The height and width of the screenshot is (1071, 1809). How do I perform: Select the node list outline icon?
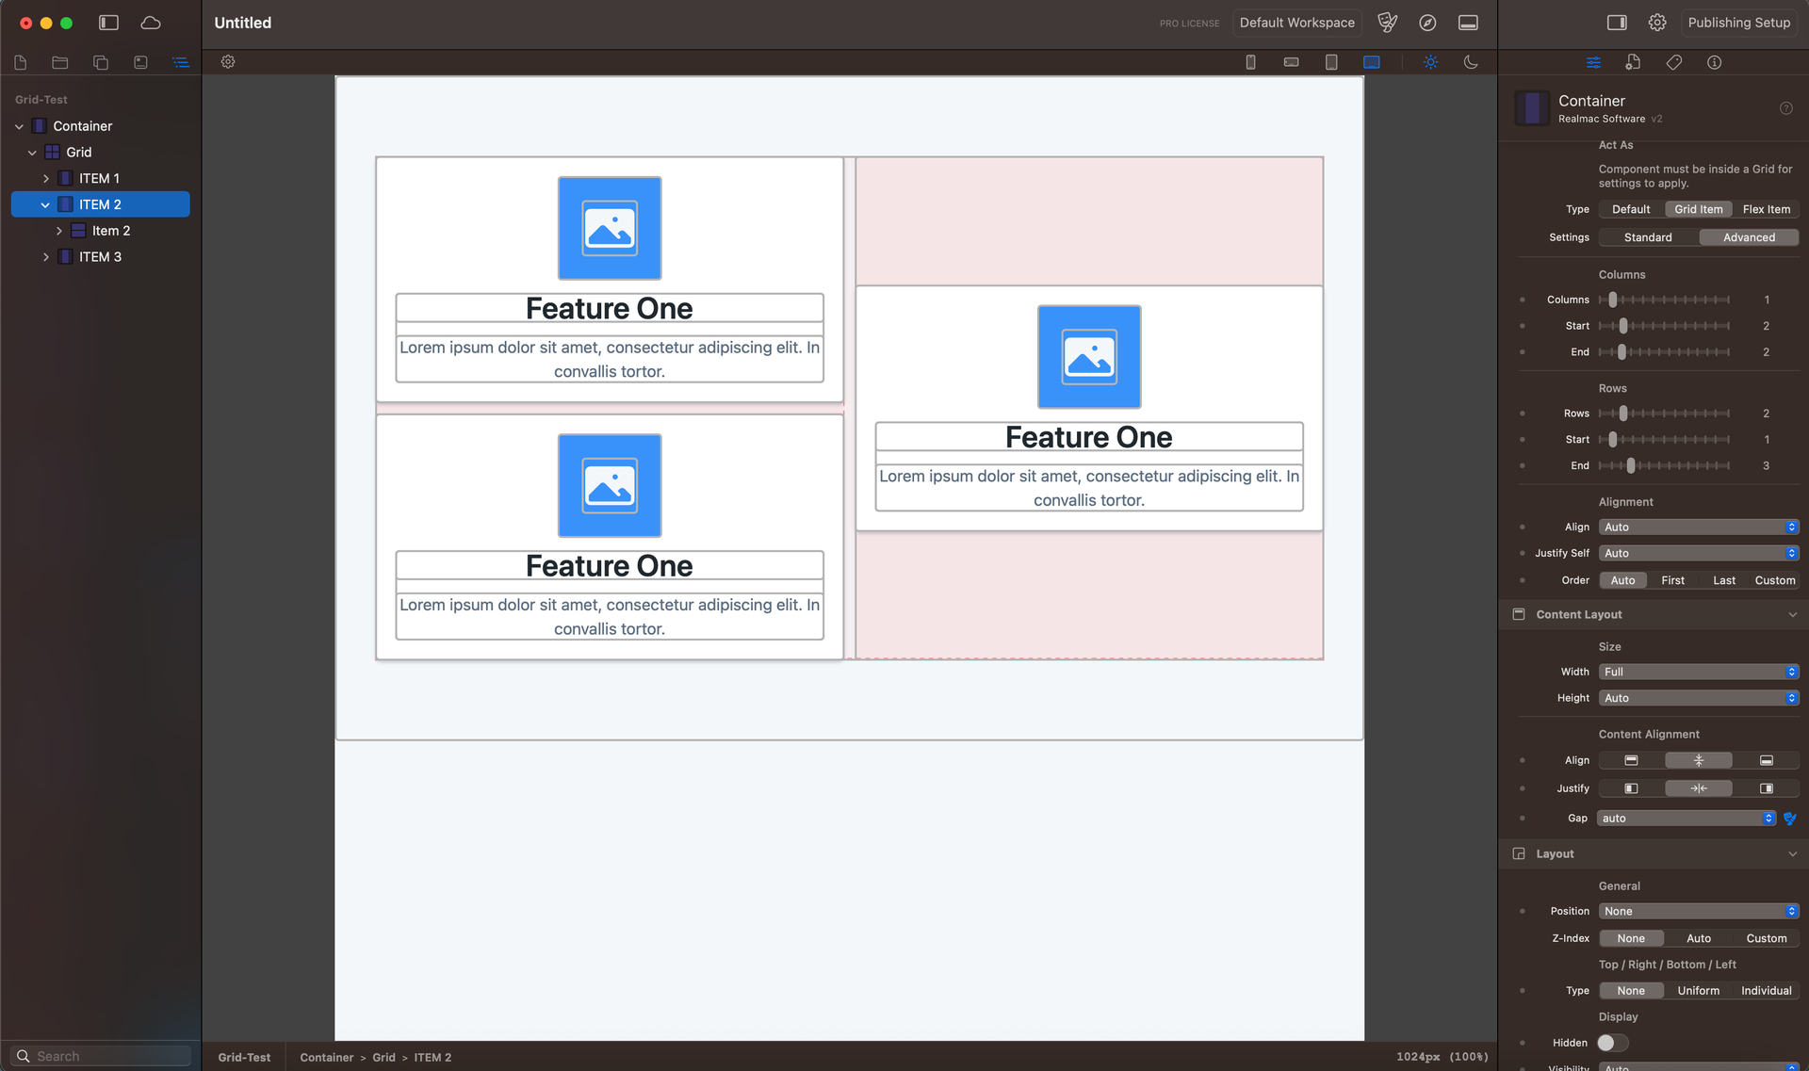(x=181, y=62)
